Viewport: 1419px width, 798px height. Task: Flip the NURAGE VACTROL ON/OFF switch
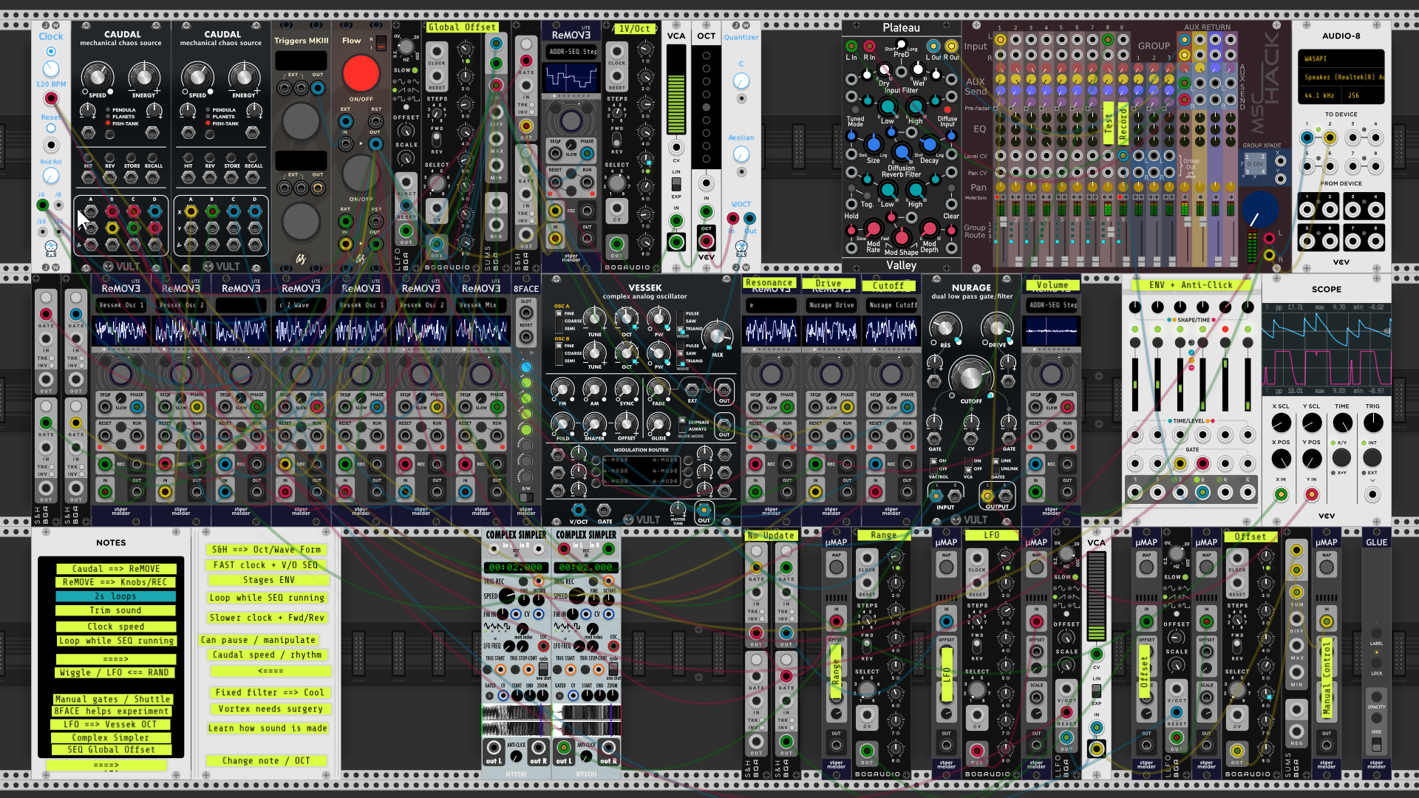[x=934, y=465]
